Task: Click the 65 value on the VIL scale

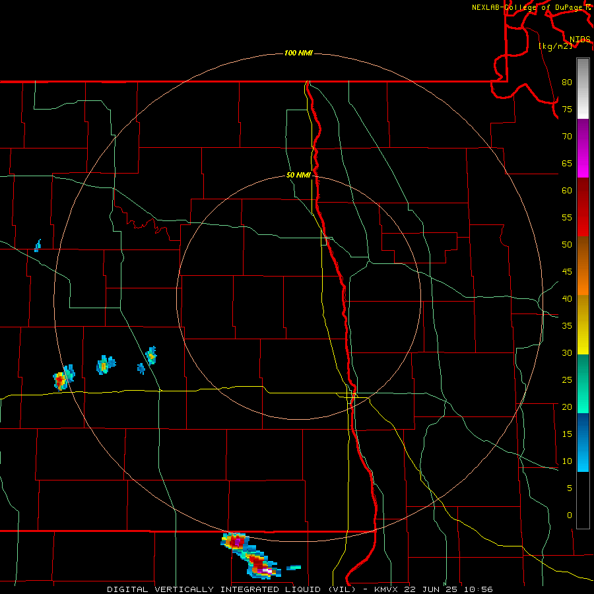Action: point(567,163)
